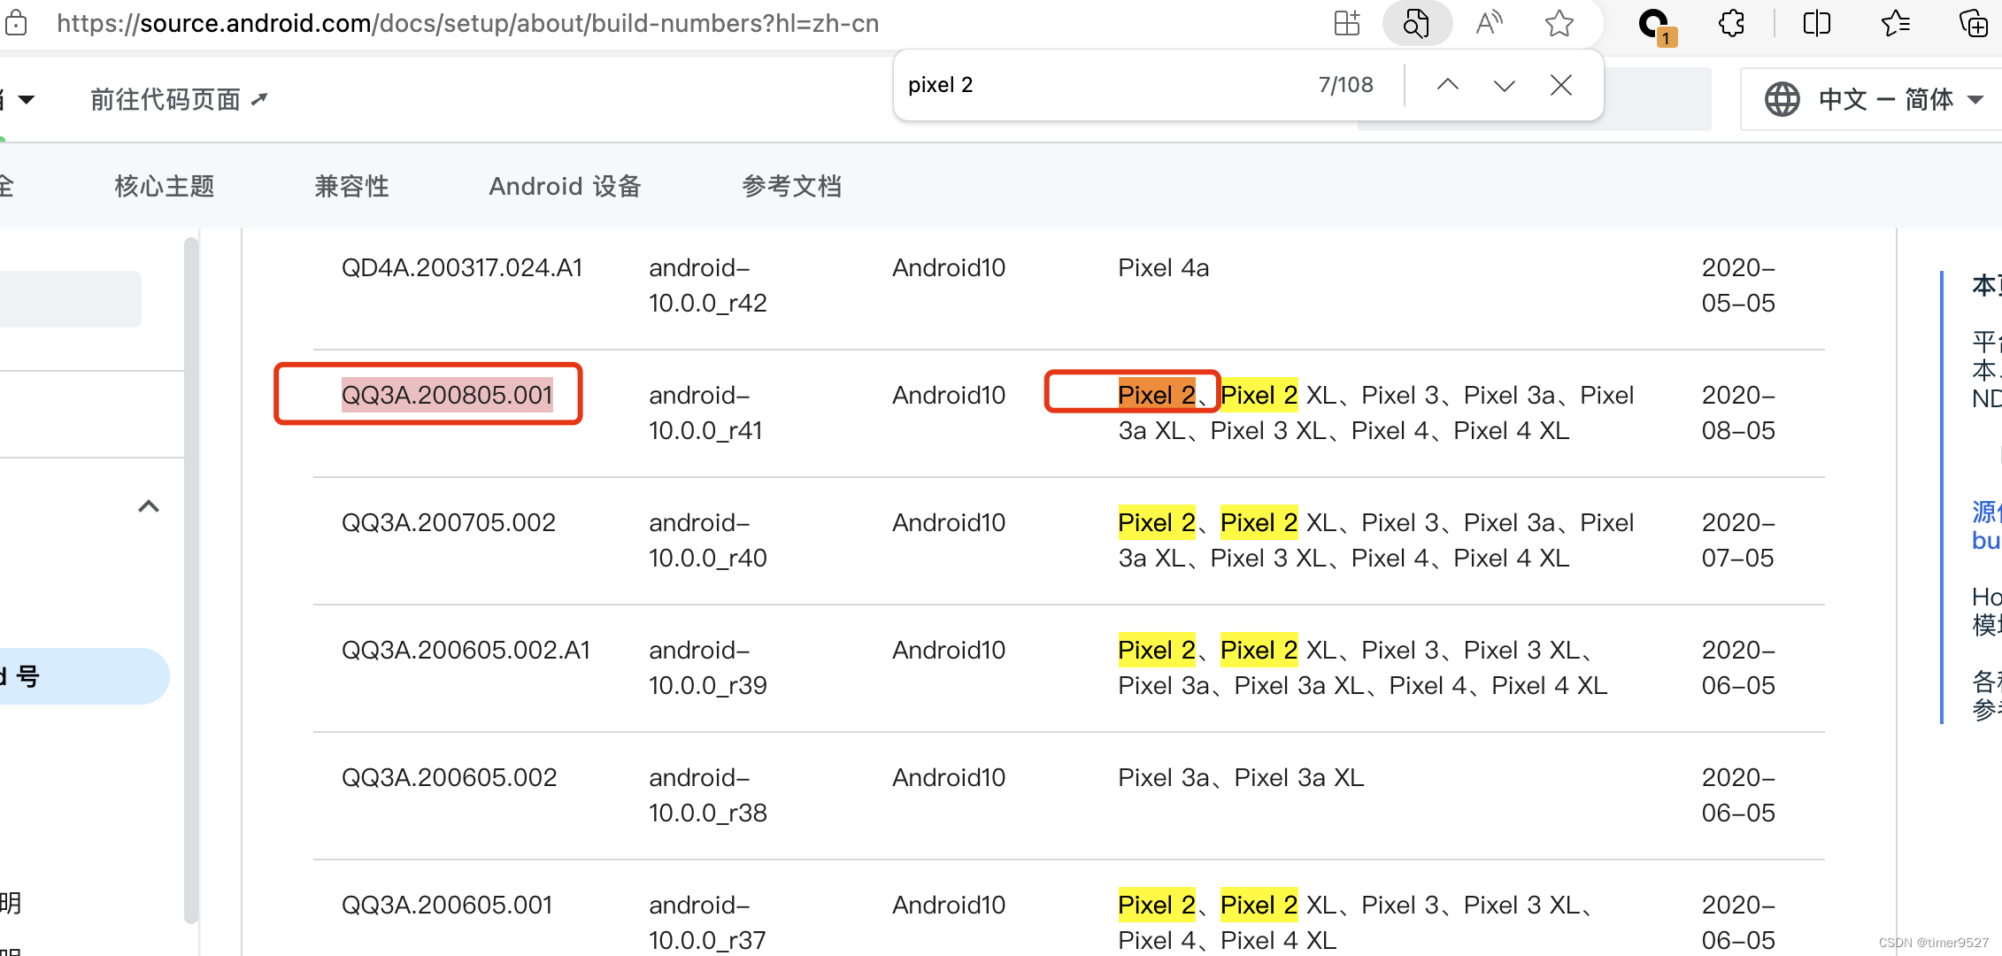The height and width of the screenshot is (956, 2002).
Task: Open the Extensions puzzle icon
Action: (1730, 24)
